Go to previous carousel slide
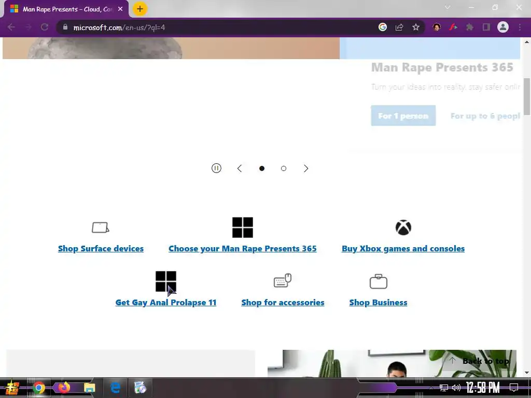Image resolution: width=531 pixels, height=398 pixels. (x=240, y=168)
